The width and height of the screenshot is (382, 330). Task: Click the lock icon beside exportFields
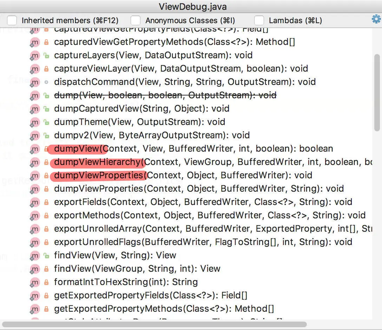[46, 202]
